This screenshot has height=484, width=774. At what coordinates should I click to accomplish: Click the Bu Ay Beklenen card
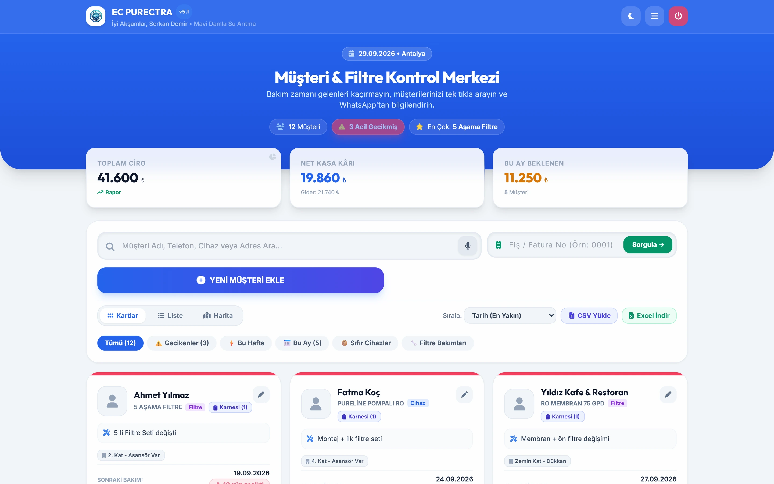pos(590,178)
